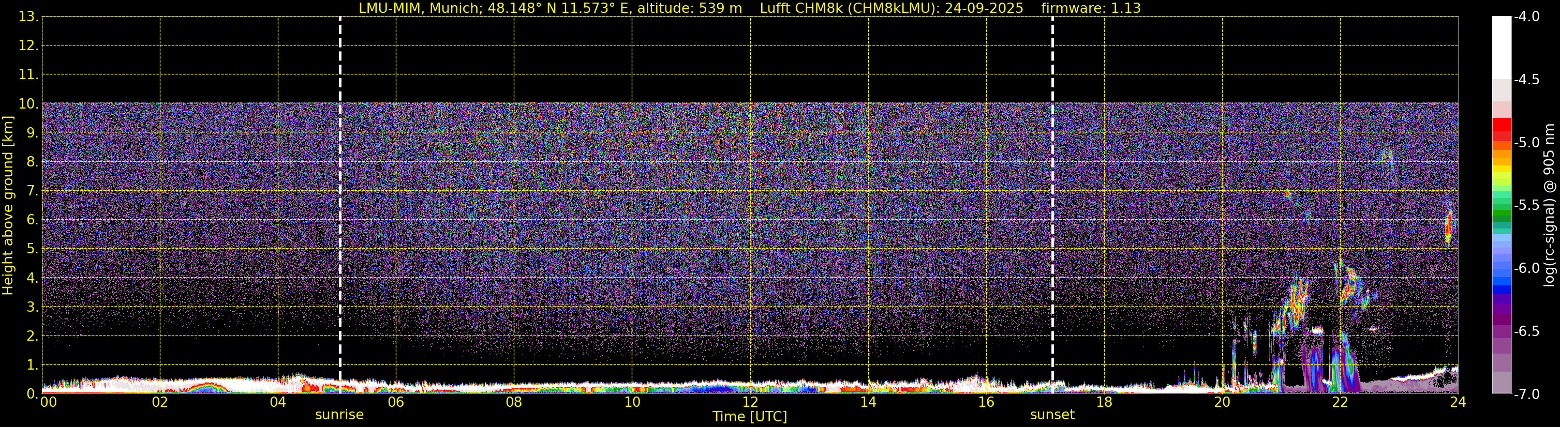The height and width of the screenshot is (427, 1560).
Task: Click the "-4.5" colorbar tick label
Action: (x=1527, y=79)
